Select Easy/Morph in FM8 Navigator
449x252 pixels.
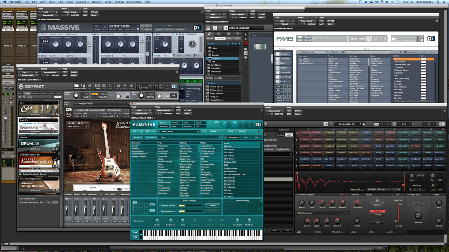pyautogui.click(x=283, y=77)
